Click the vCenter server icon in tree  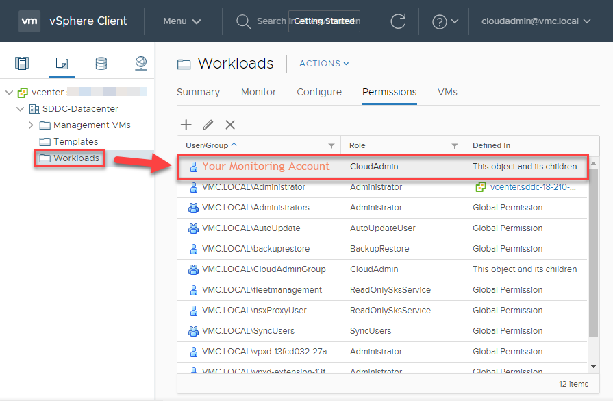[x=23, y=93]
